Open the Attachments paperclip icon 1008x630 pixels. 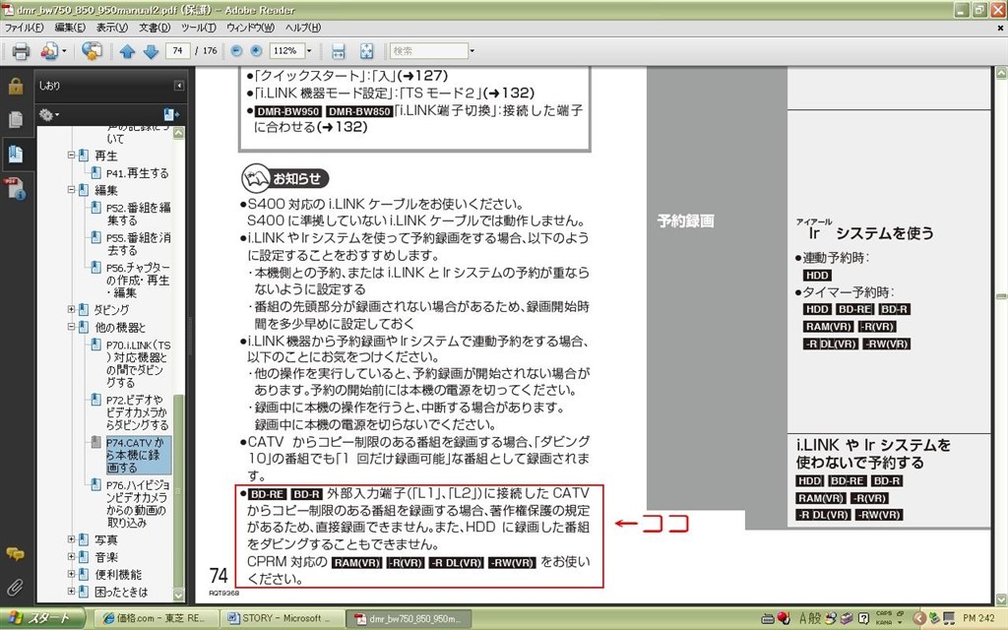16,587
